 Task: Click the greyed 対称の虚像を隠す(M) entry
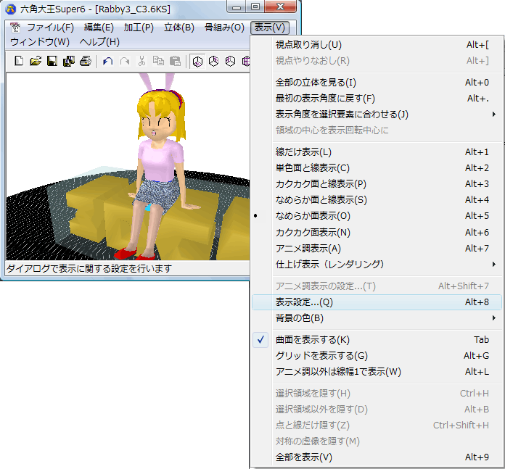coord(377,441)
